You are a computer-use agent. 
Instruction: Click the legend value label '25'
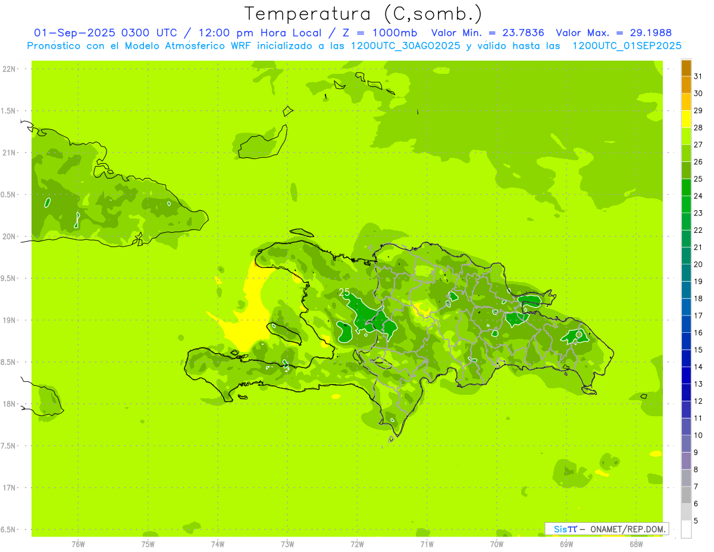pos(698,179)
